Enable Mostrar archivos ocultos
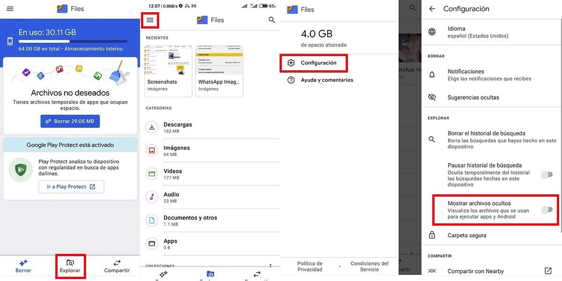The height and width of the screenshot is (281, 562). [547, 209]
